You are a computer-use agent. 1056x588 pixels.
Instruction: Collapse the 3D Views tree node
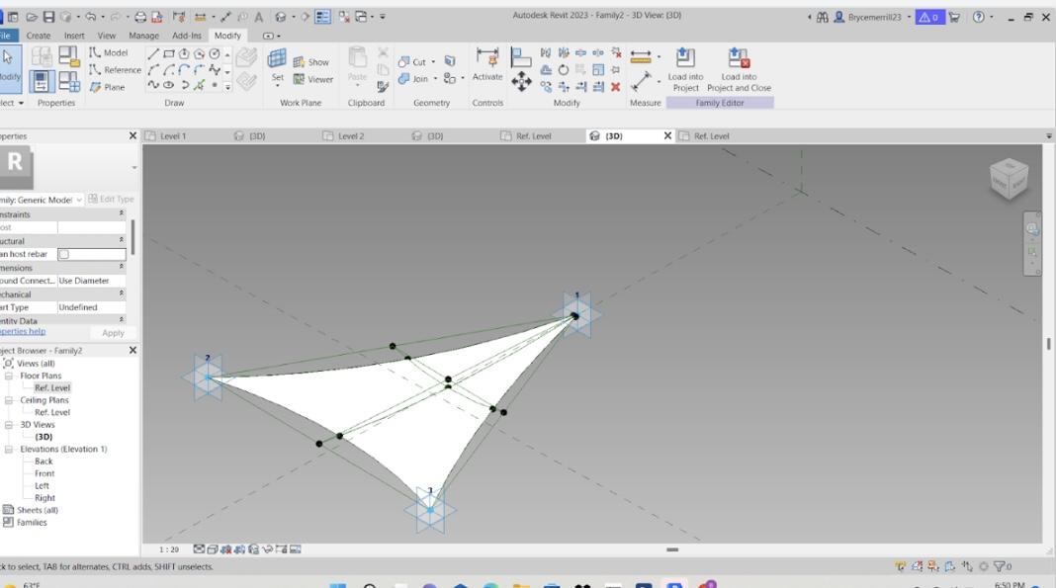pos(9,425)
